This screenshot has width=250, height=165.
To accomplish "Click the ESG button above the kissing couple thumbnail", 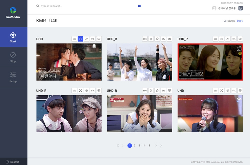I will 74,39.
